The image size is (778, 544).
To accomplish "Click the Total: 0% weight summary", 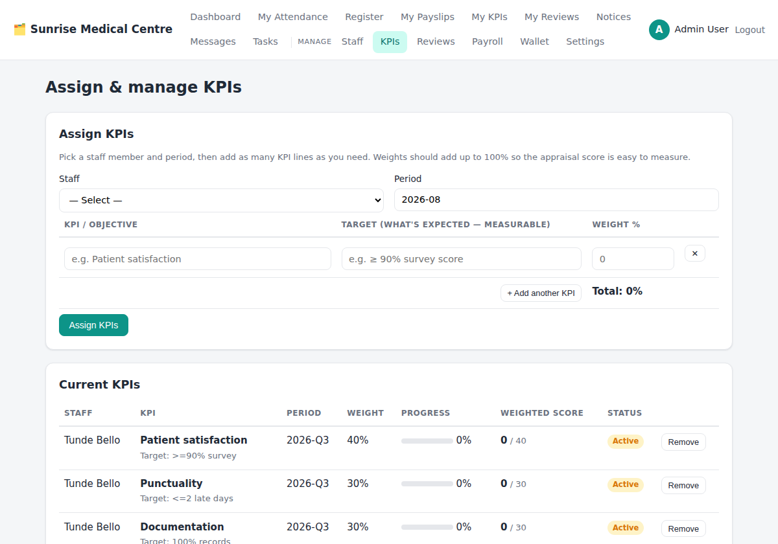I will pos(617,291).
